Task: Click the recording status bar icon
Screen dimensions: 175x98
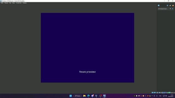Action: tap(165, 93)
